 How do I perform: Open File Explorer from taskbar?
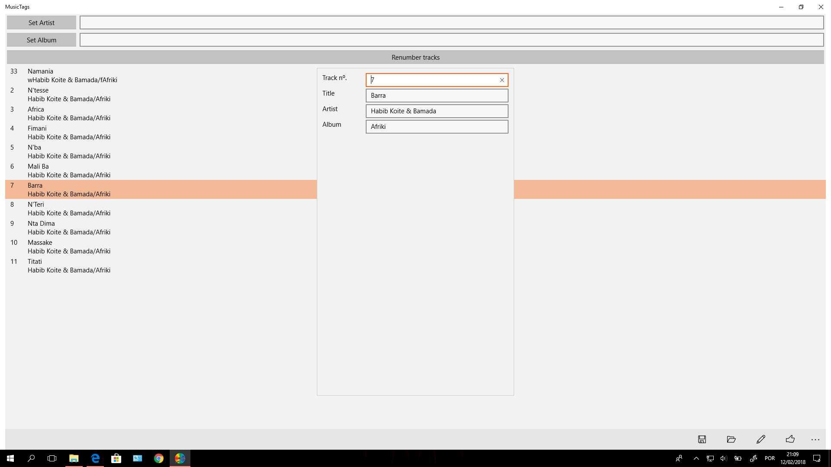(x=74, y=458)
